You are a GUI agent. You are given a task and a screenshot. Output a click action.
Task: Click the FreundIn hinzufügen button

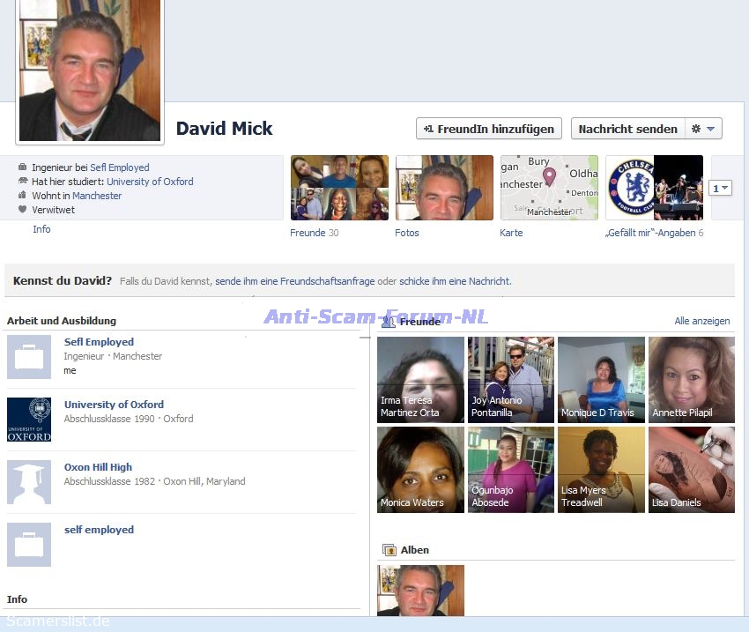click(489, 129)
